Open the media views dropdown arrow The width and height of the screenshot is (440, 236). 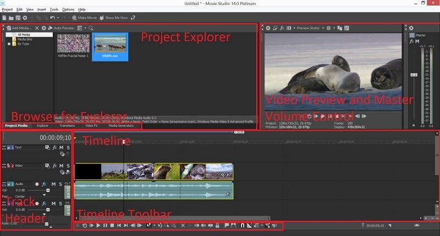85,28
